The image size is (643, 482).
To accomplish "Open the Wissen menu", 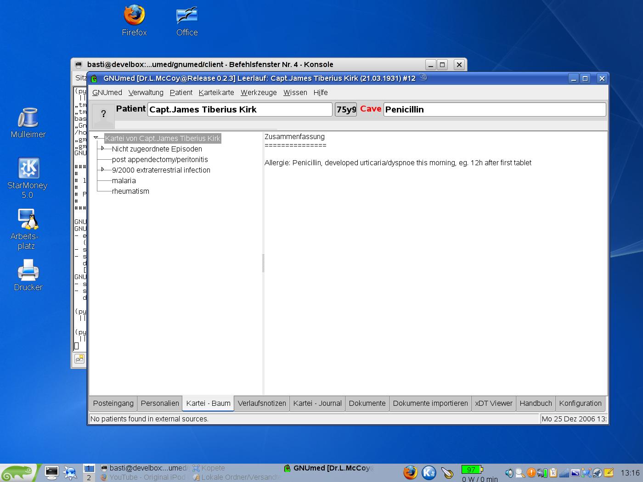I will point(295,92).
